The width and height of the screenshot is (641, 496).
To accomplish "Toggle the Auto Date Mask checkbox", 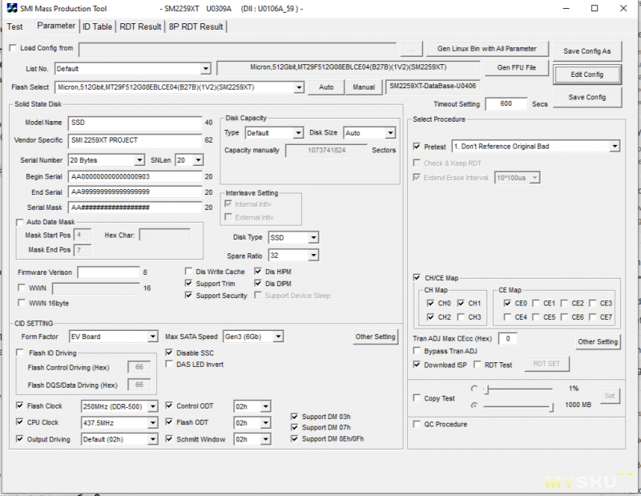I will [x=21, y=222].
